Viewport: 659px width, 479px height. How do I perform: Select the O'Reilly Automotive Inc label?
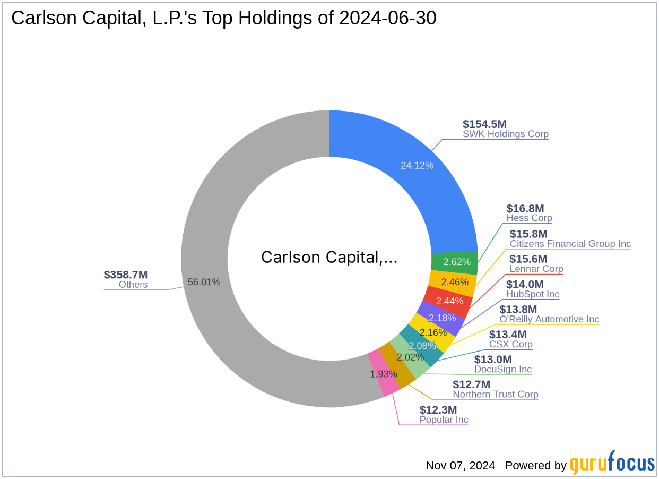click(549, 319)
